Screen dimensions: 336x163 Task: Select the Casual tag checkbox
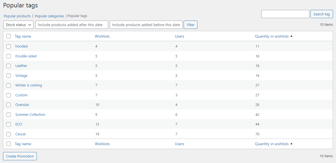coord(9,134)
